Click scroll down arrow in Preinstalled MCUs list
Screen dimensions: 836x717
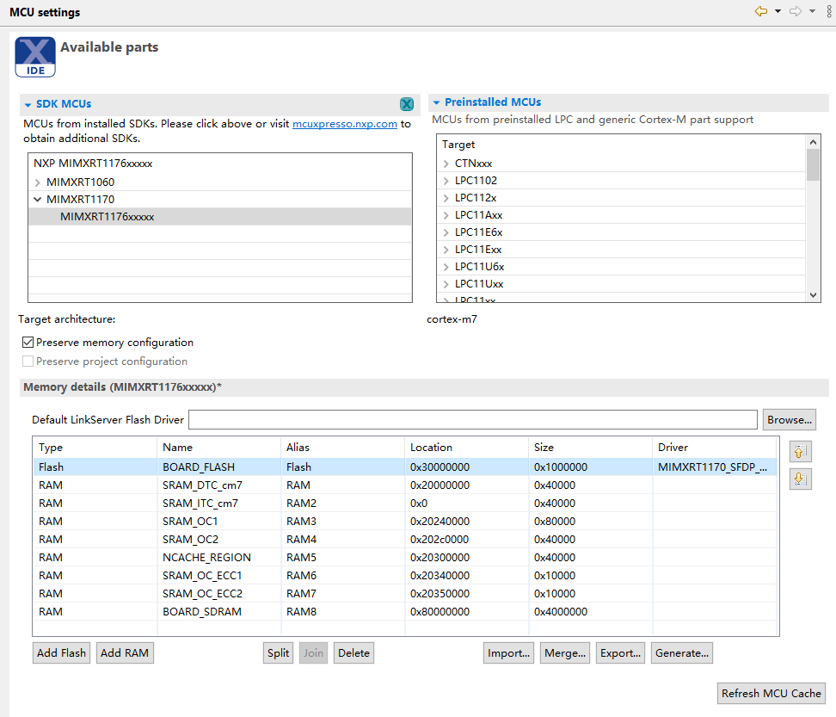coord(813,295)
